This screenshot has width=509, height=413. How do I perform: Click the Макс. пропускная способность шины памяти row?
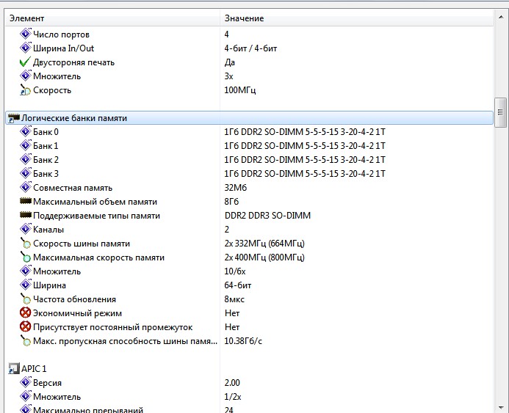tap(125, 341)
